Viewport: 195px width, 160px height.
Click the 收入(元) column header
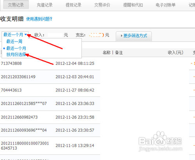pos(175,52)
